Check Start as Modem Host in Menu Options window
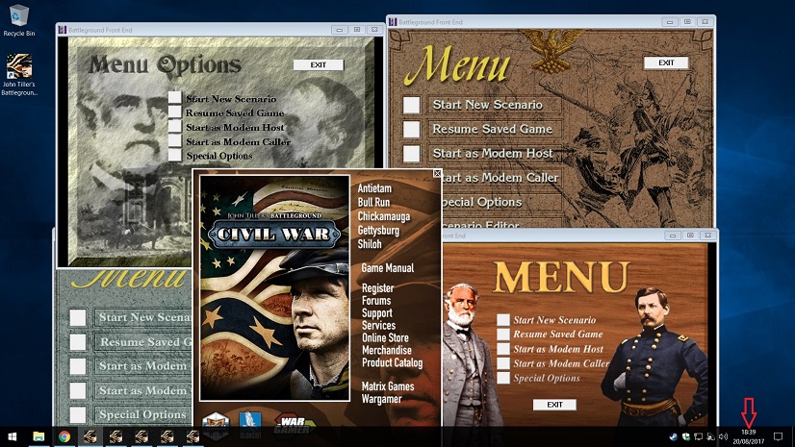 [175, 127]
